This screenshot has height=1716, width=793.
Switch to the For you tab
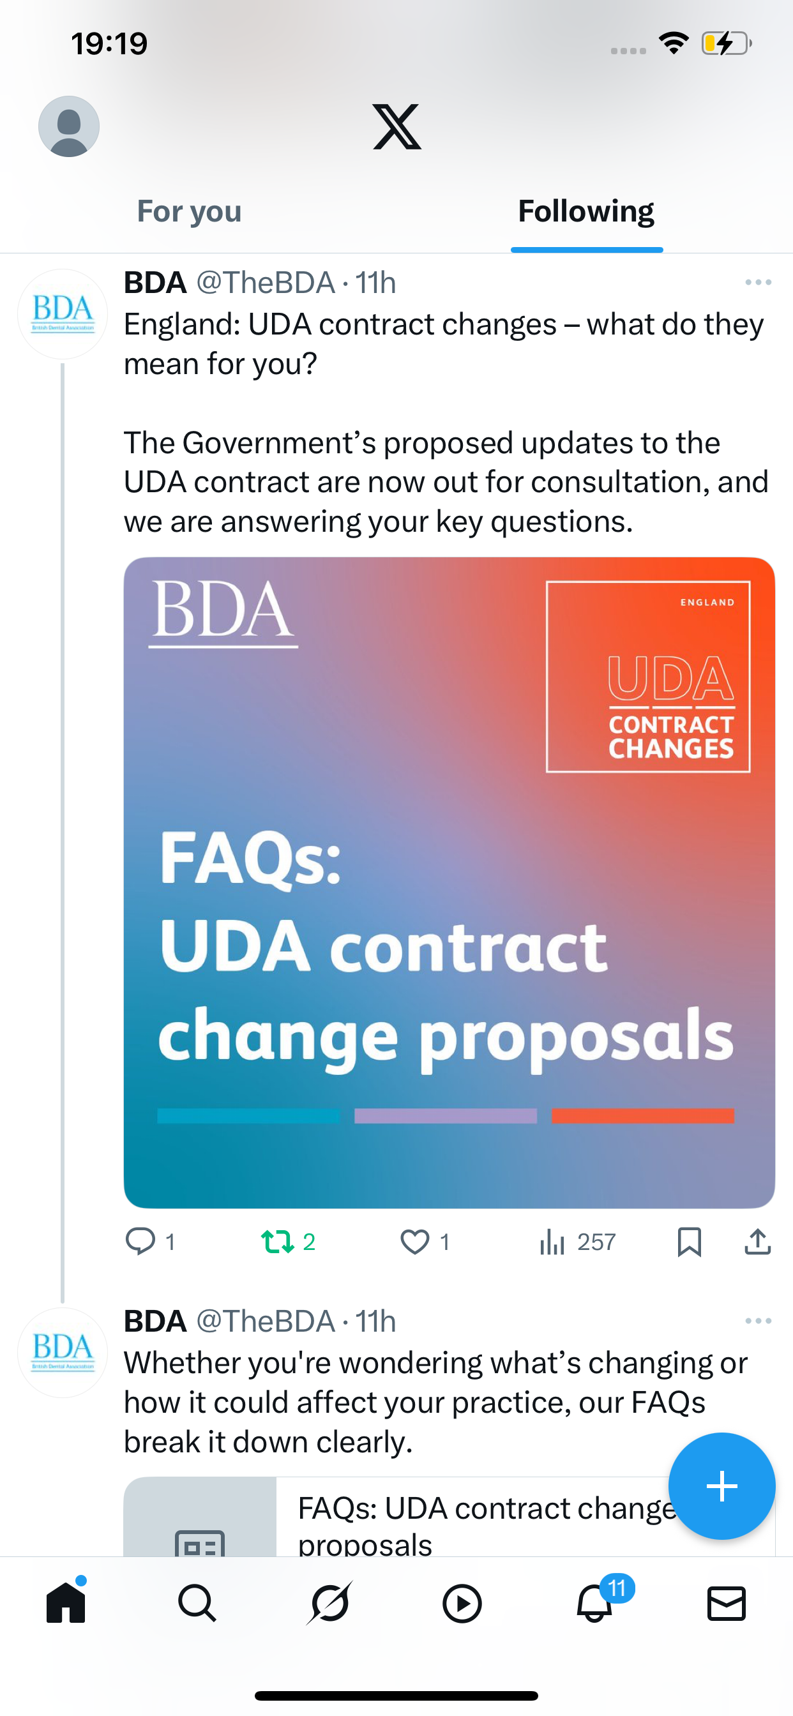coord(189,212)
